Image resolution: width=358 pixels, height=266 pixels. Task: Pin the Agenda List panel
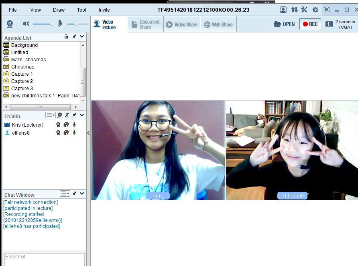pos(74,37)
